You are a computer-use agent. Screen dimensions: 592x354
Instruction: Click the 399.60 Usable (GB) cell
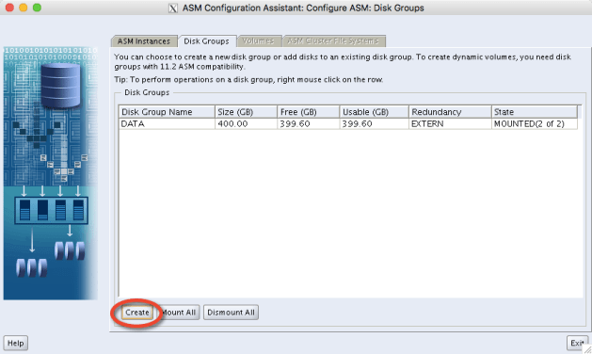pos(374,124)
